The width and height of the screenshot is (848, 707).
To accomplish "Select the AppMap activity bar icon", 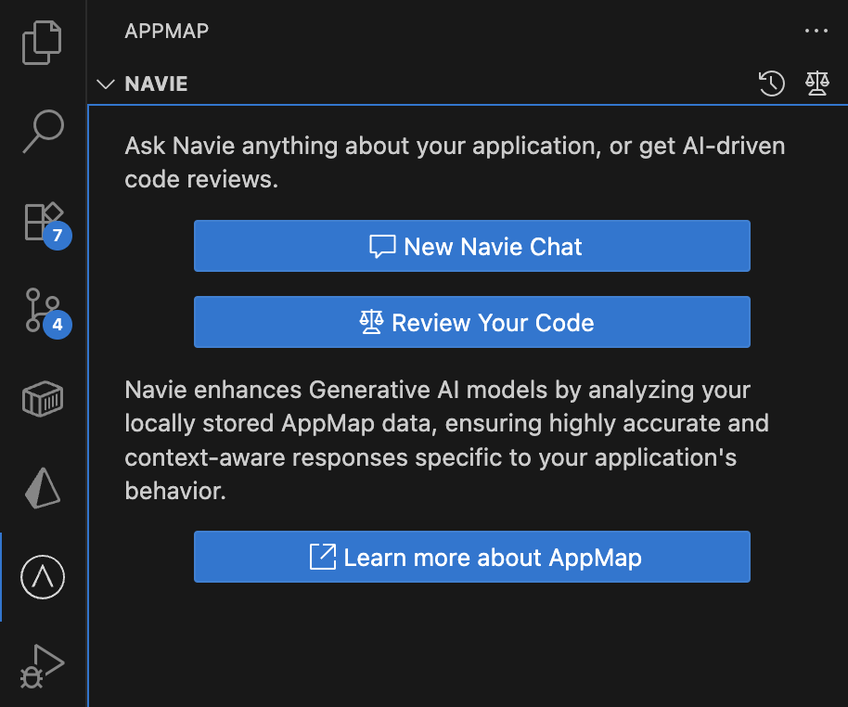I will (43, 576).
